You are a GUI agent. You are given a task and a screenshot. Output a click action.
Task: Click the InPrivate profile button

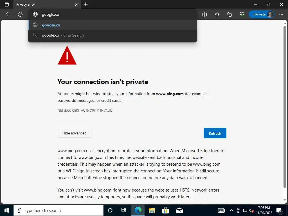coord(261,14)
